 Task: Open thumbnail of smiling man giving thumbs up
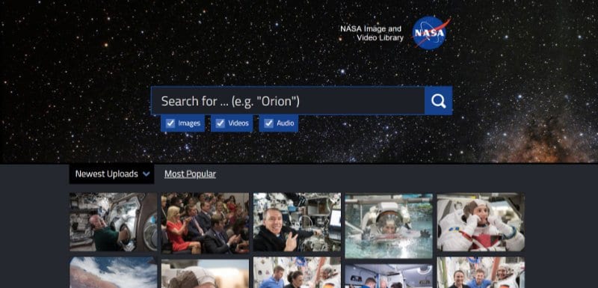tap(297, 222)
